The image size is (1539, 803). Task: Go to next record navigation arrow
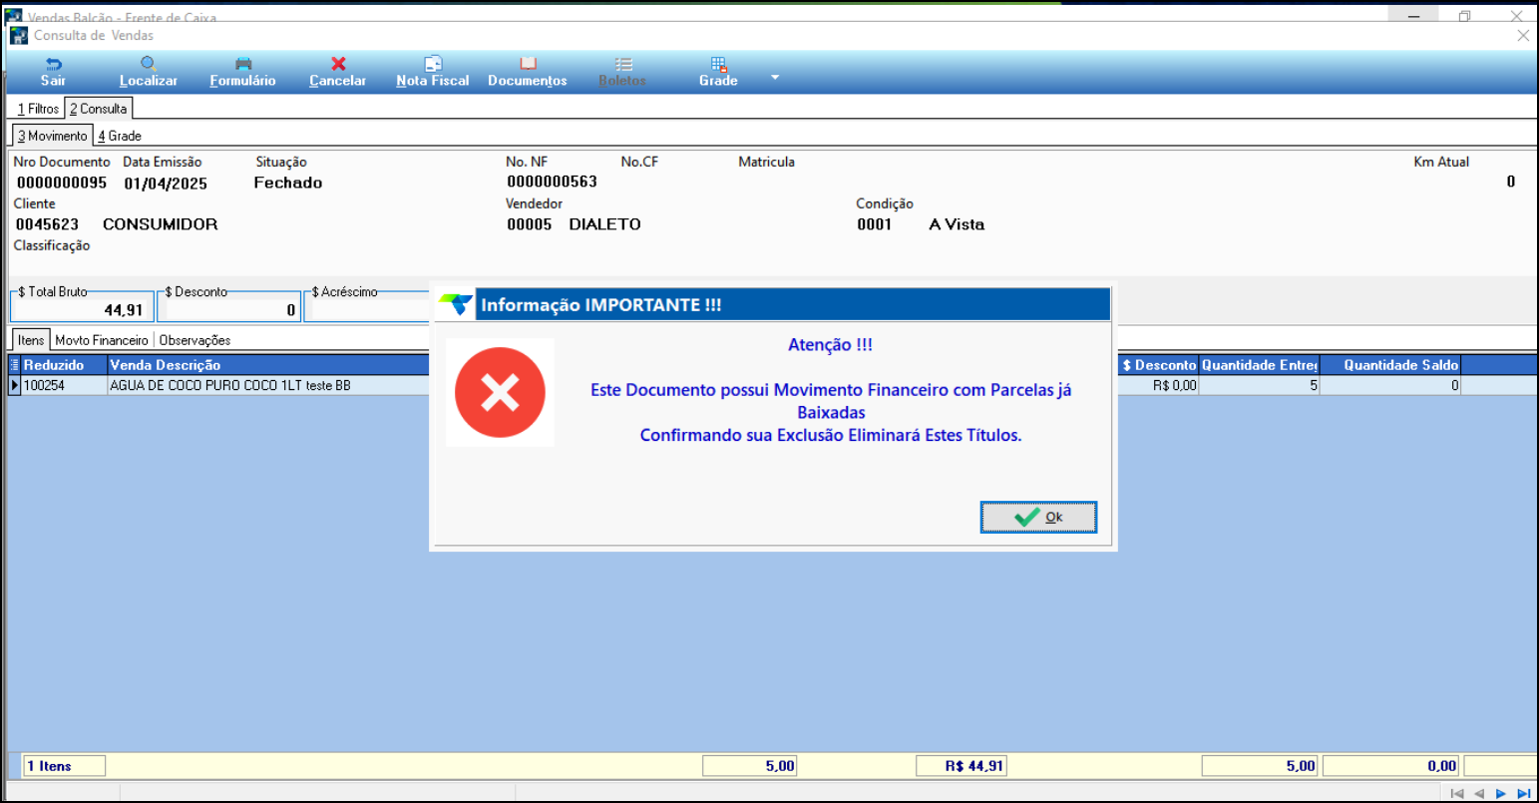[x=1501, y=794]
